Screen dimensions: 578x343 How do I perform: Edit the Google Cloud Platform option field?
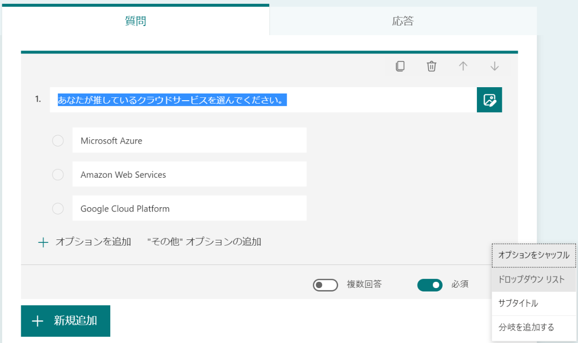coord(189,208)
